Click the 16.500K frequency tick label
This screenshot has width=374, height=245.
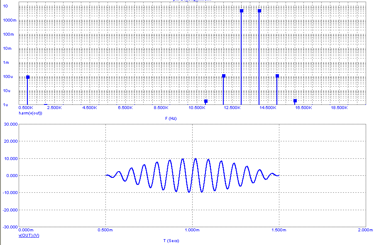pos(303,108)
